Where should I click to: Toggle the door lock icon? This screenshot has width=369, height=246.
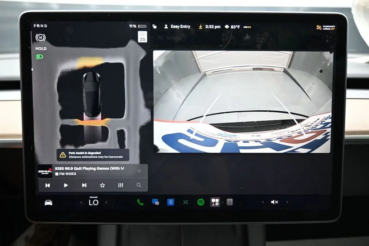pyautogui.click(x=154, y=26)
